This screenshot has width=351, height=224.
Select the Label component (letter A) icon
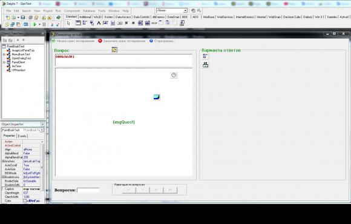[x=99, y=23]
